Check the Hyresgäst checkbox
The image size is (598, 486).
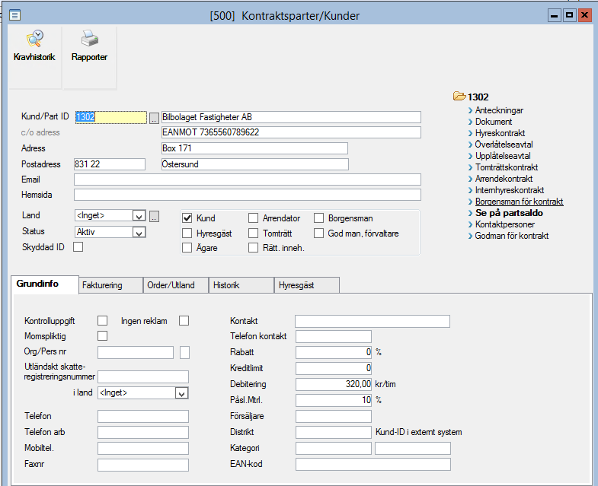click(x=187, y=233)
